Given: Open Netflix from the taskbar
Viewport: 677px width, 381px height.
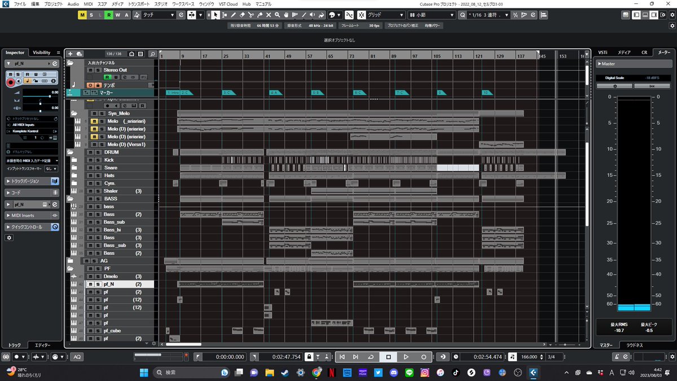Looking at the screenshot, I should point(332,373).
